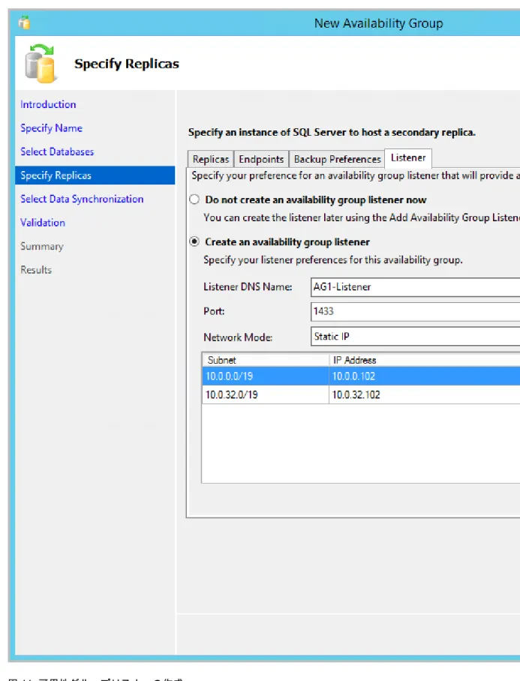This screenshot has width=520, height=681.
Task: Click the Summary step in sidebar
Action: point(42,246)
